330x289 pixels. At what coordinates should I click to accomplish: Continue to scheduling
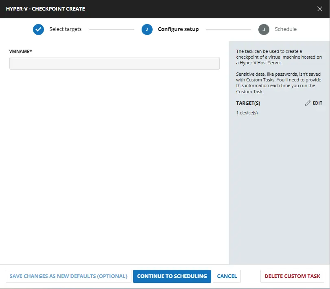(x=172, y=276)
